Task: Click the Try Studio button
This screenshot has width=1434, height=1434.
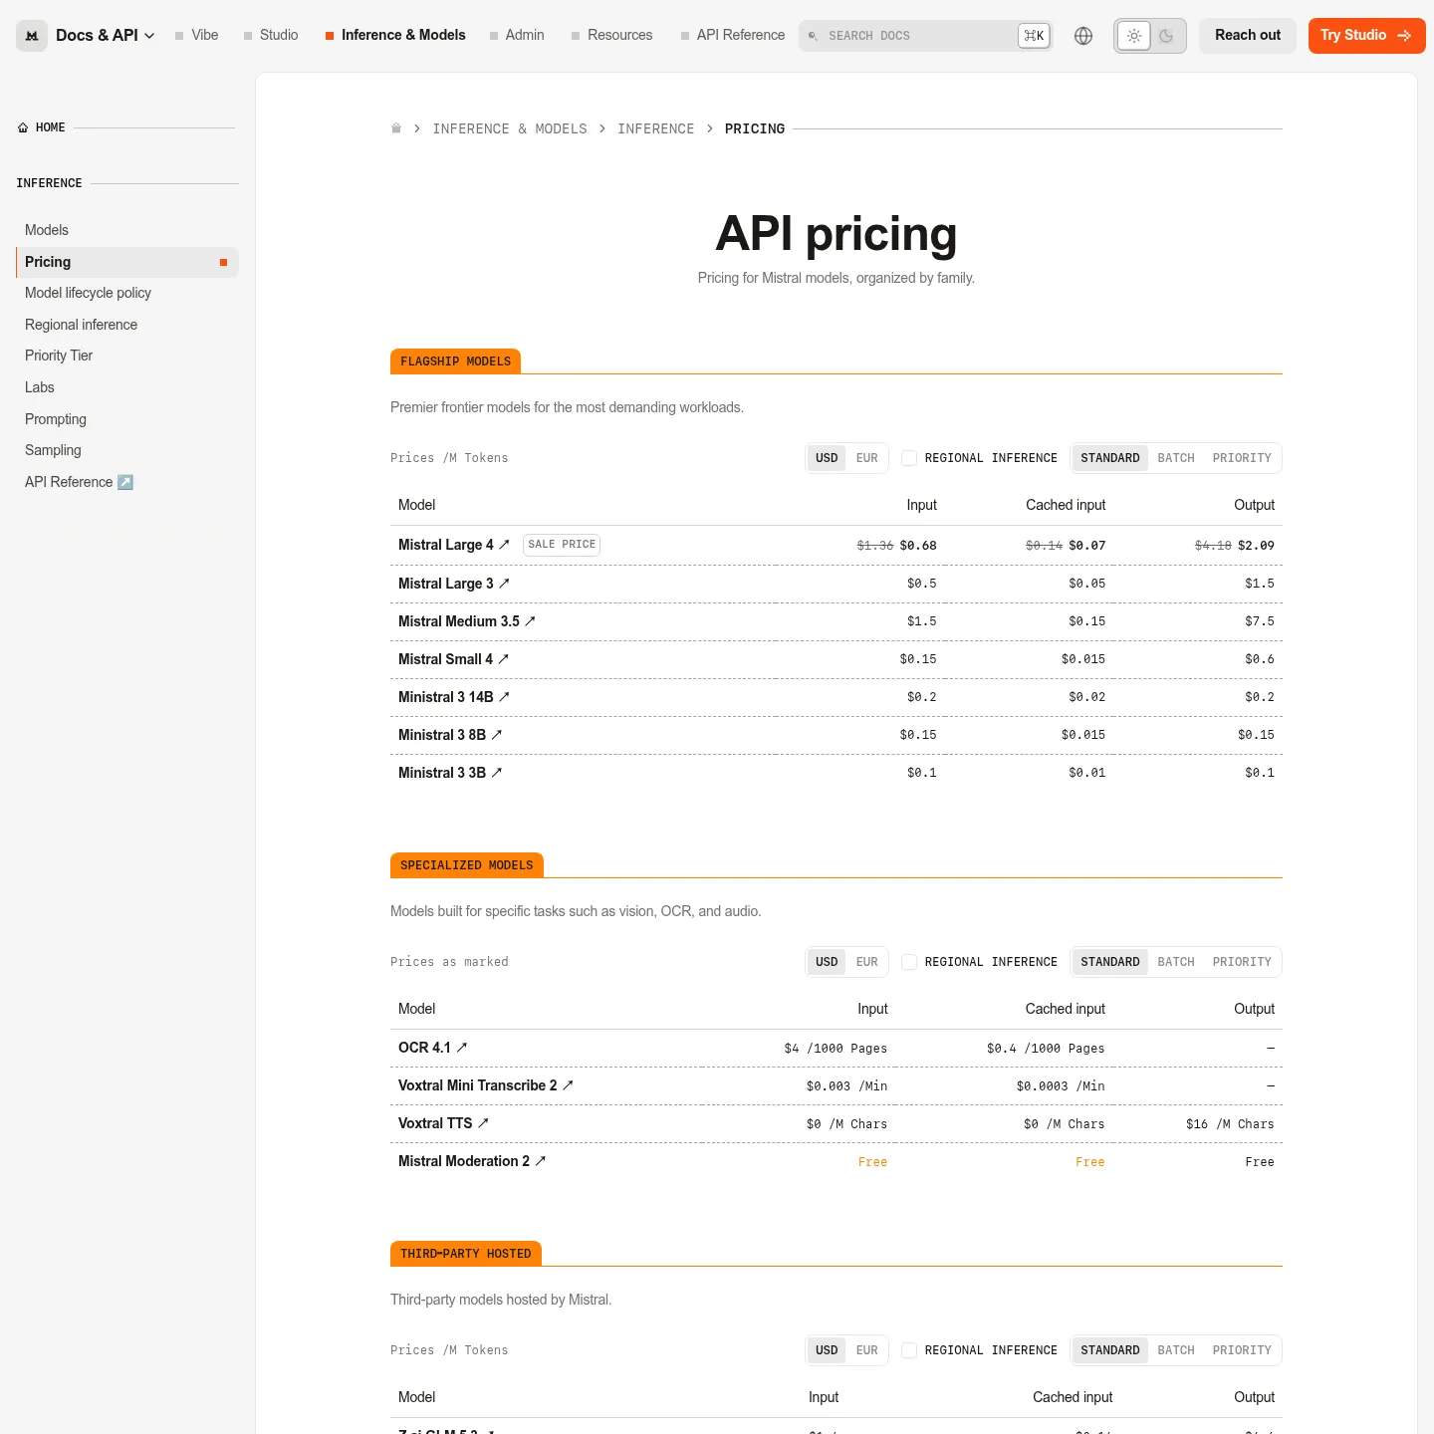Action: (1366, 36)
